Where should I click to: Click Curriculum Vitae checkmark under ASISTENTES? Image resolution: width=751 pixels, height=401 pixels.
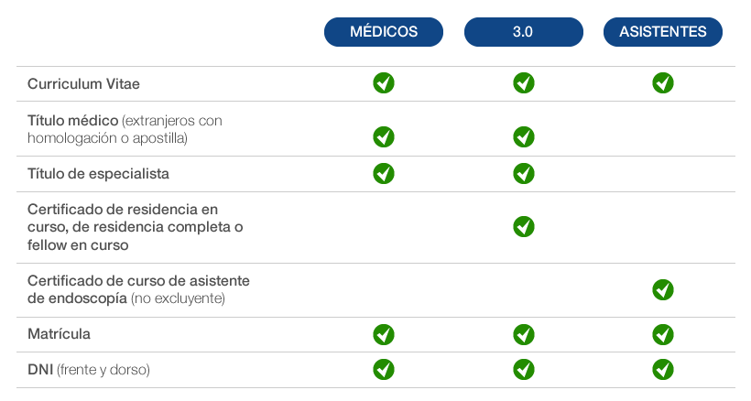tap(663, 83)
